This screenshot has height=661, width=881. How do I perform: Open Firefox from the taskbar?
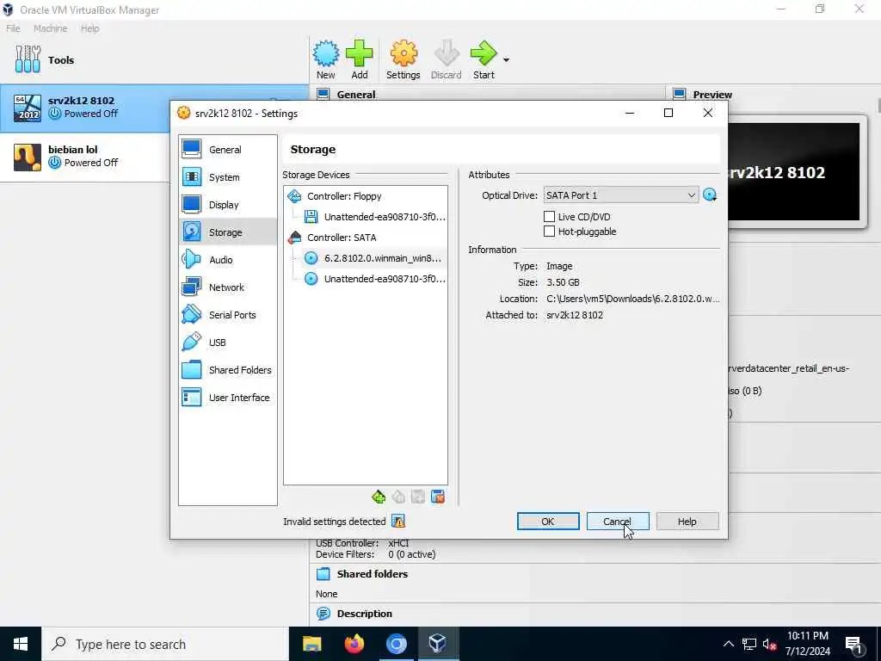point(354,644)
